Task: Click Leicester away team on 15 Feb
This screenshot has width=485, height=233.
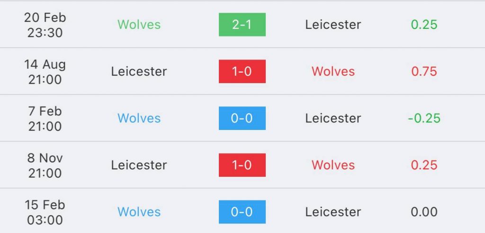Action: click(333, 212)
